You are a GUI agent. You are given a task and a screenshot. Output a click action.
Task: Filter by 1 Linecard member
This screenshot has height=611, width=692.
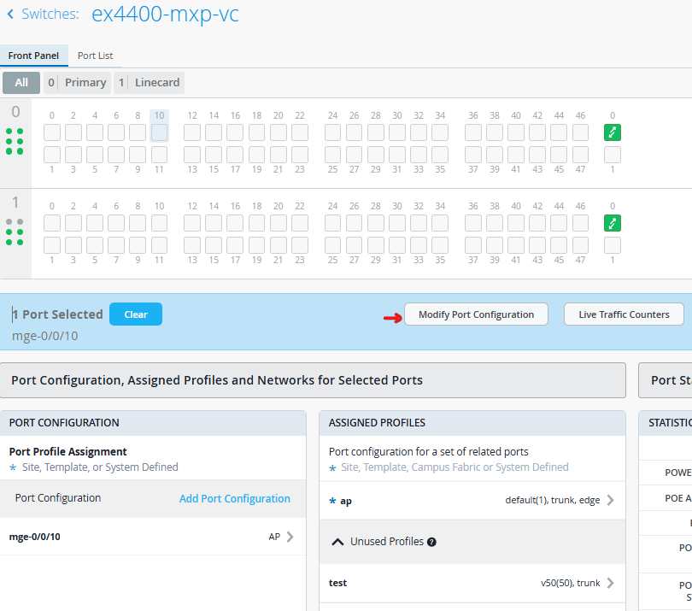(149, 83)
